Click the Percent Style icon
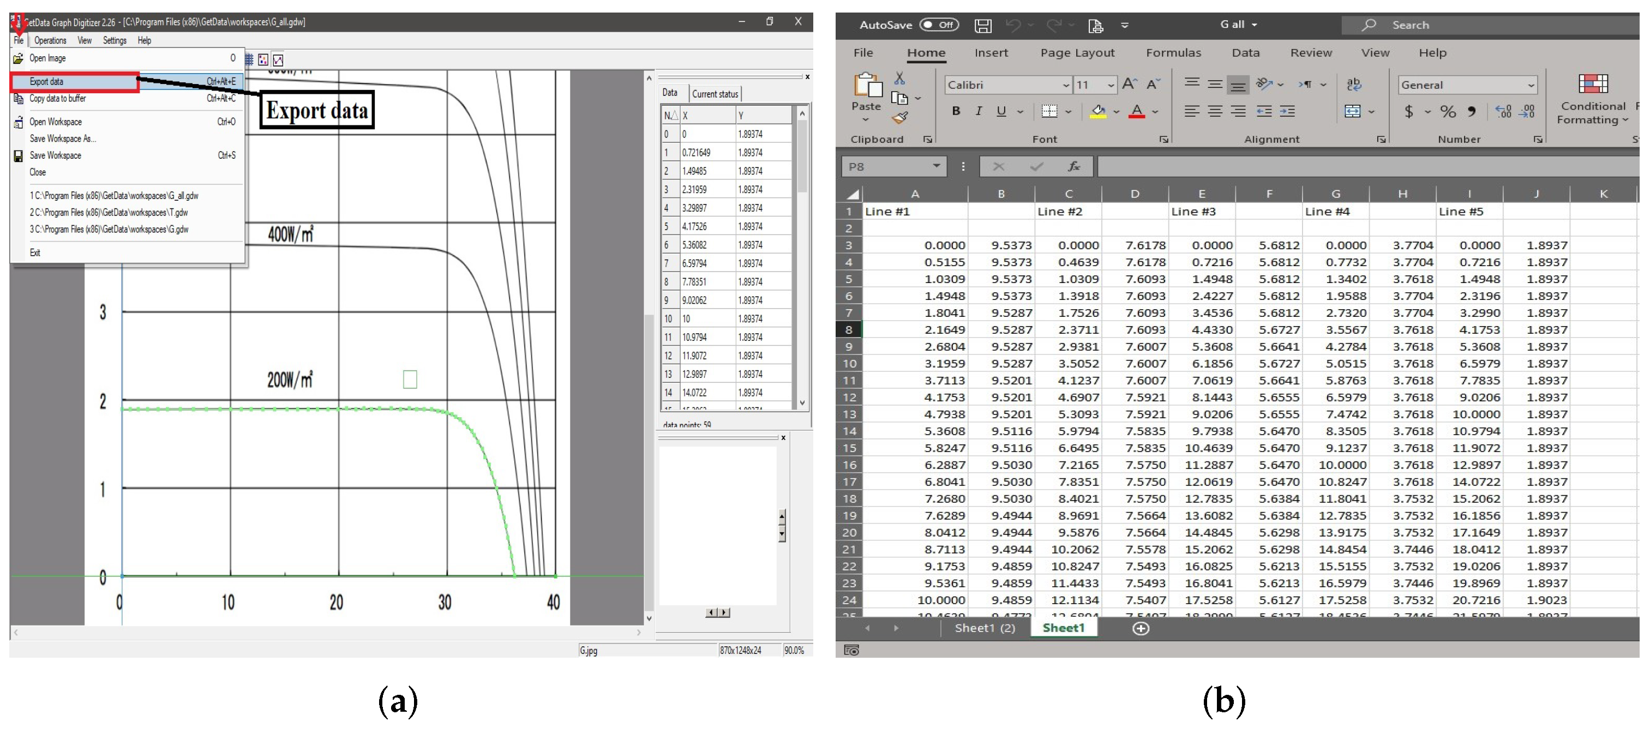Viewport: 1650px width, 733px height. tap(1448, 112)
